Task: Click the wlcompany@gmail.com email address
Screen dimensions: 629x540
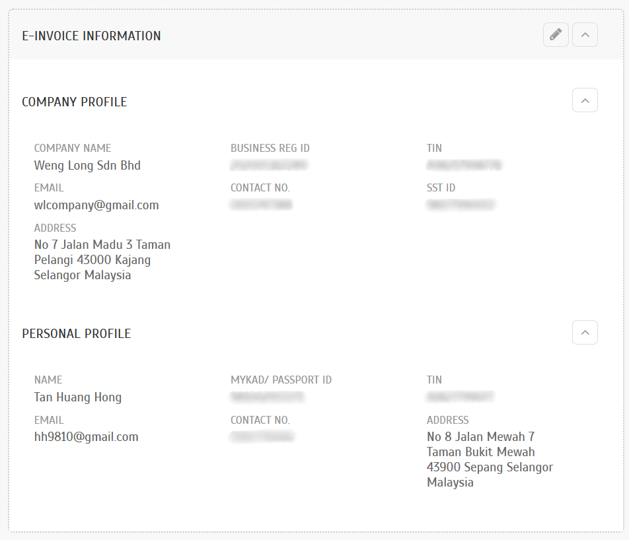Action: click(96, 205)
